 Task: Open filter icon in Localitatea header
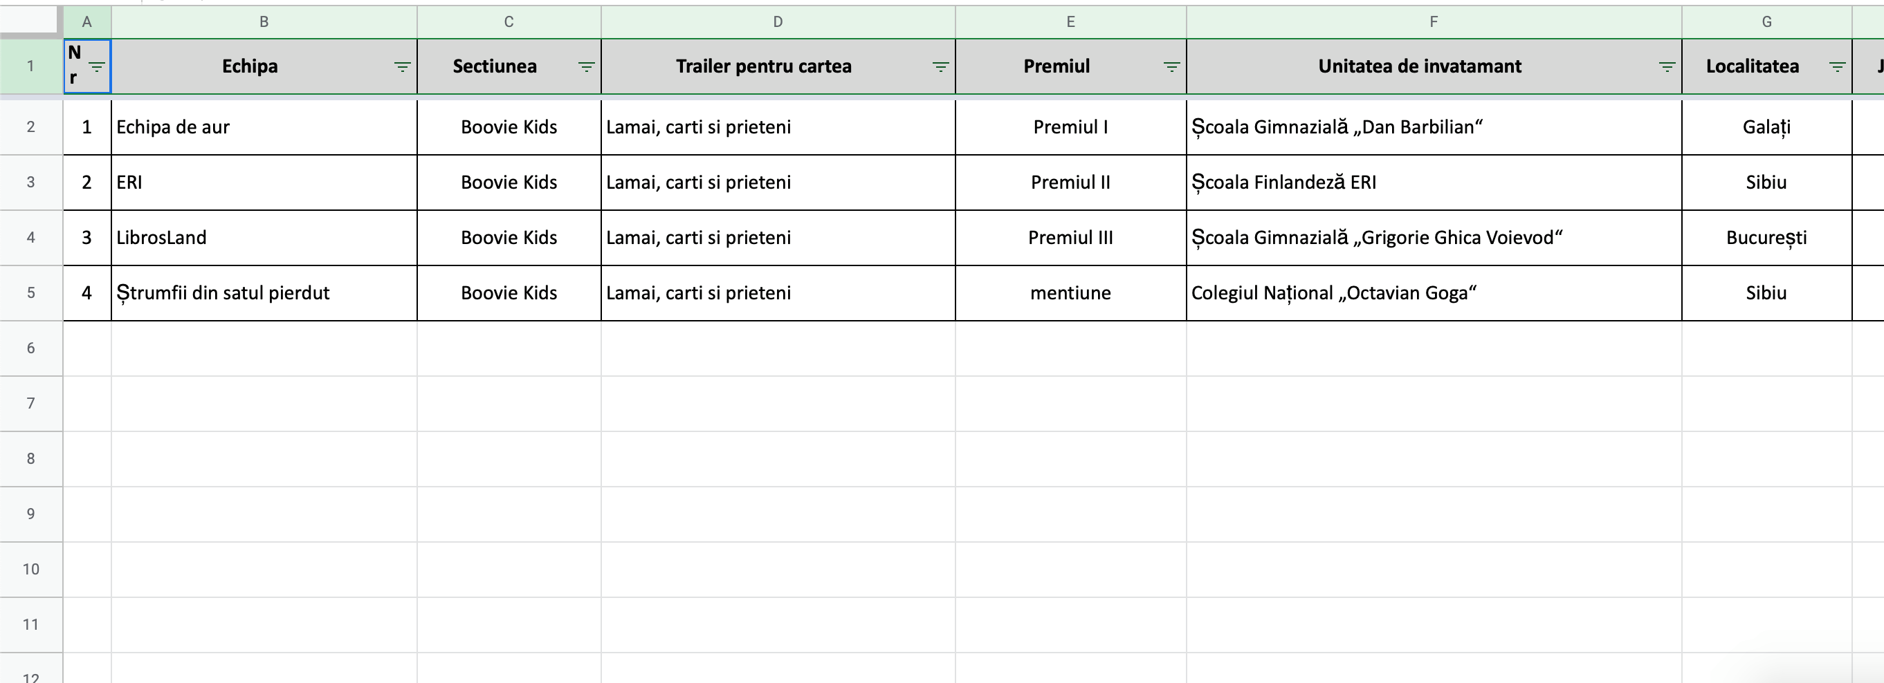point(1837,66)
